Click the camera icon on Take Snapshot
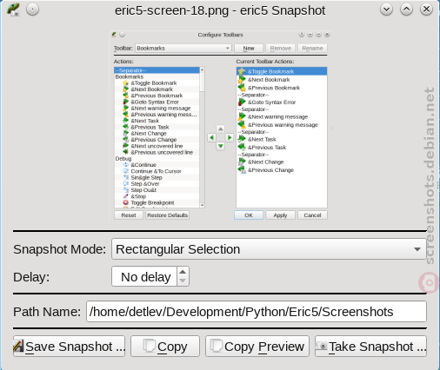The height and width of the screenshot is (370, 440). coord(322,346)
